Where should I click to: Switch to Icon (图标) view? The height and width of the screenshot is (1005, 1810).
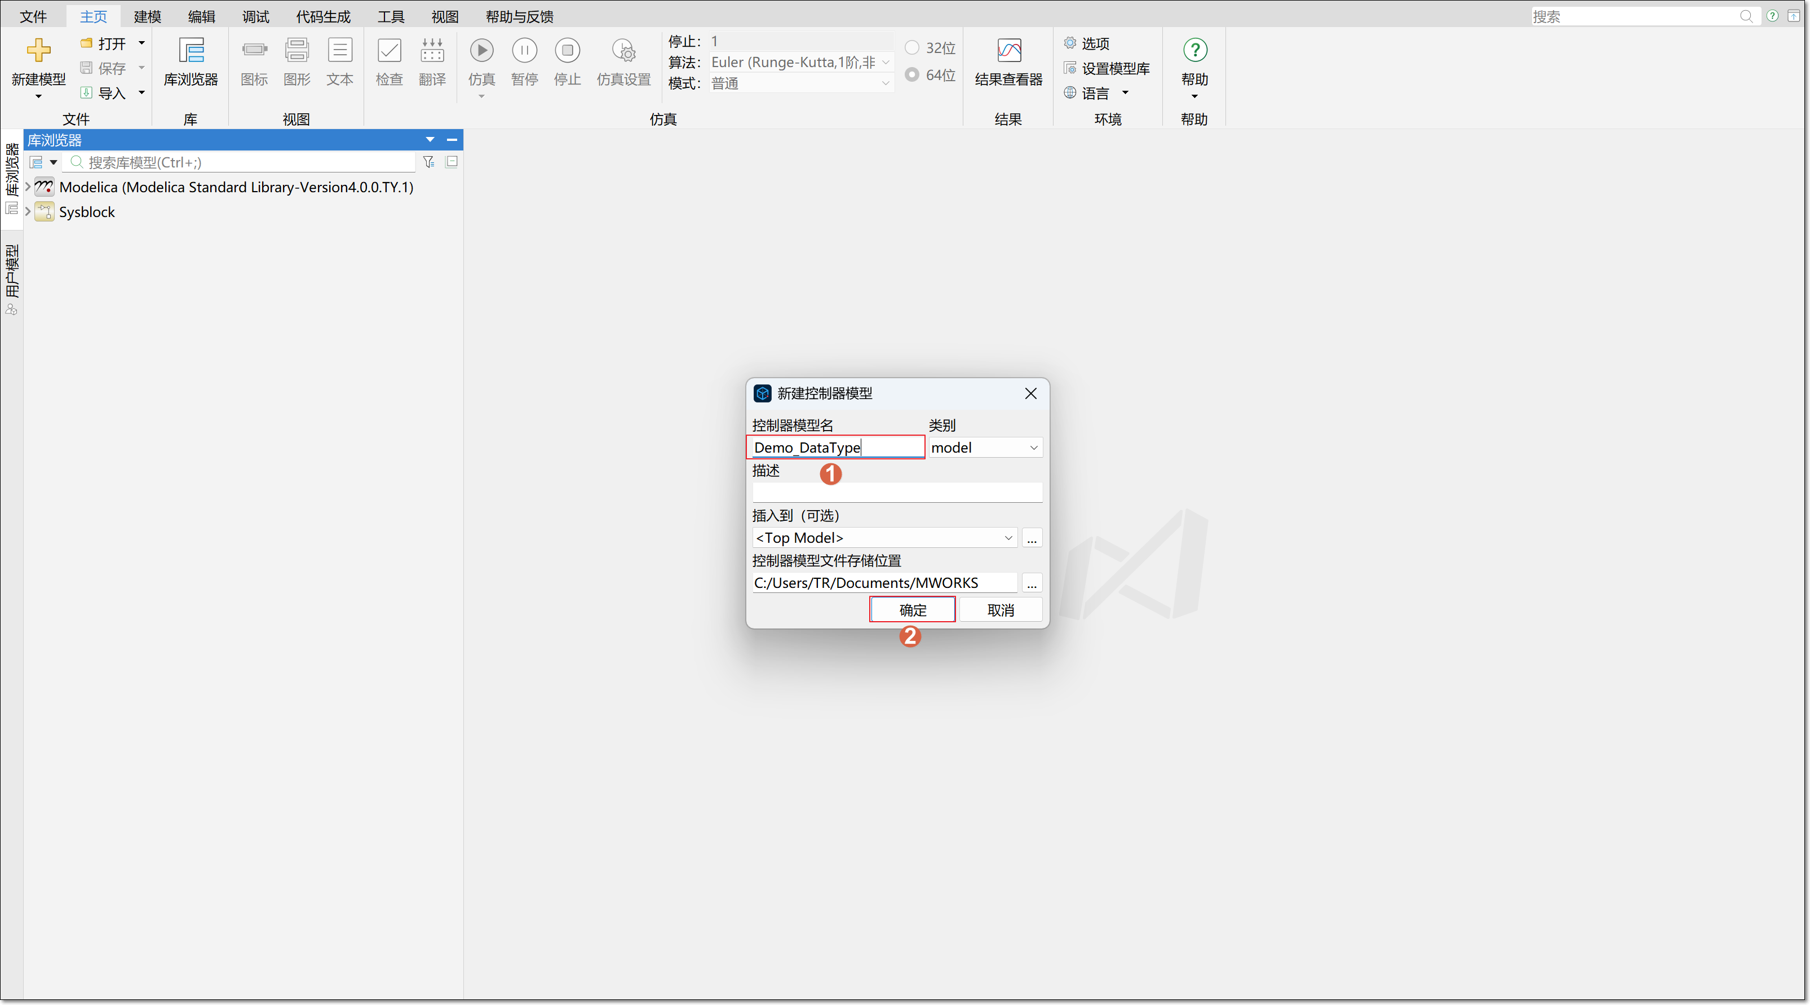click(x=254, y=50)
